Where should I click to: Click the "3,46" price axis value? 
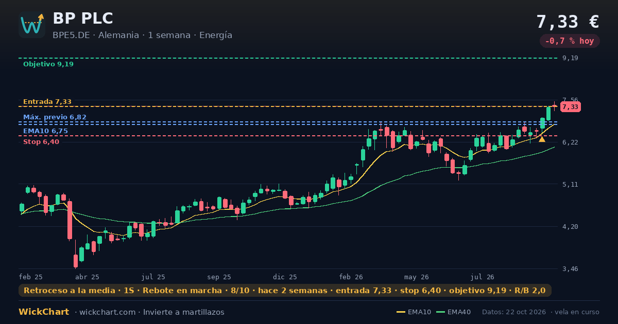(570, 269)
